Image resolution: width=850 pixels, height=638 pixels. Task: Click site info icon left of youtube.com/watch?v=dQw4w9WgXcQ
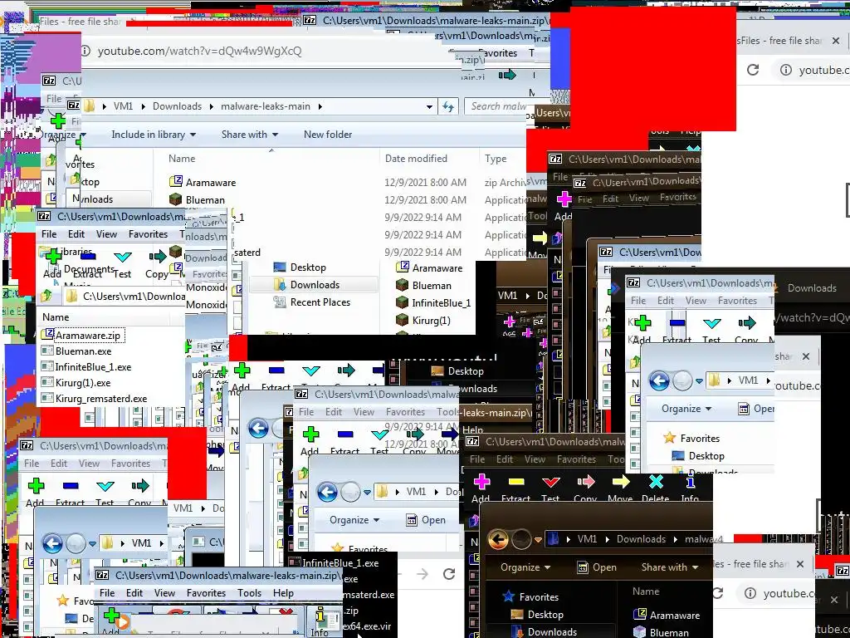pos(85,51)
